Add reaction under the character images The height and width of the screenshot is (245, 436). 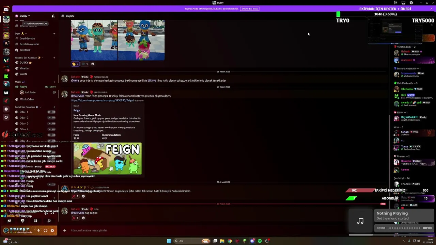pos(93,64)
